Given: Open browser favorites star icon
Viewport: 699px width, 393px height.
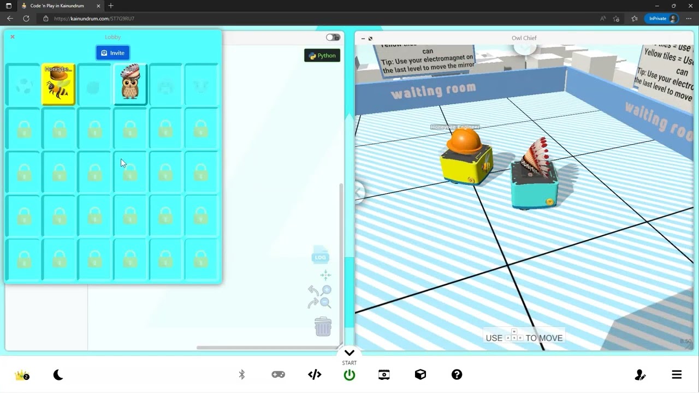Looking at the screenshot, I should (x=634, y=19).
